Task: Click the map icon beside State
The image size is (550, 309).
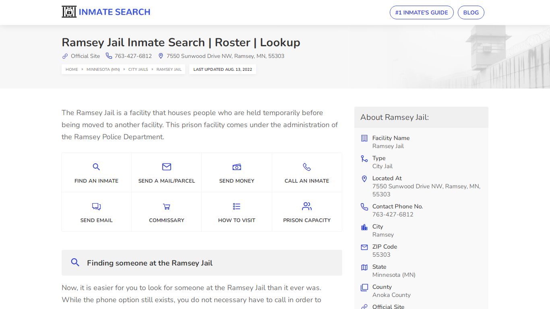Action: pyautogui.click(x=364, y=267)
